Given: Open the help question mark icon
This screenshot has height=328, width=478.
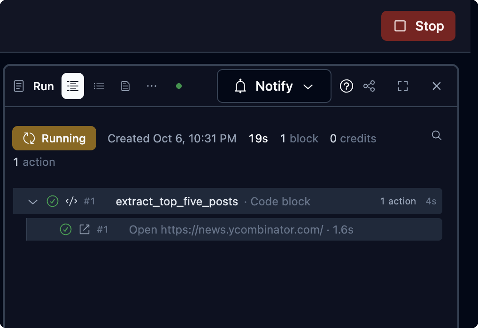Looking at the screenshot, I should tap(347, 86).
